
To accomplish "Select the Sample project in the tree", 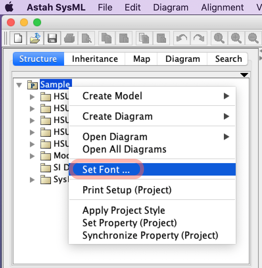I will (55, 85).
